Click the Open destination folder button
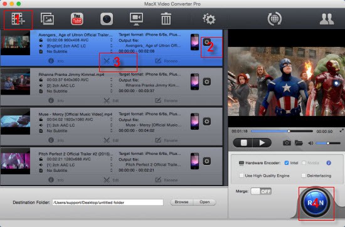 coord(204,202)
